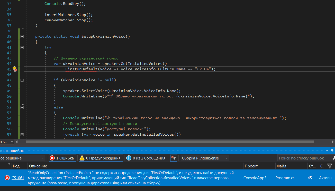The image size is (335, 191).
Task: Click the "speaker.SelectVoice" call on line 49
Action: pyautogui.click(x=85, y=91)
